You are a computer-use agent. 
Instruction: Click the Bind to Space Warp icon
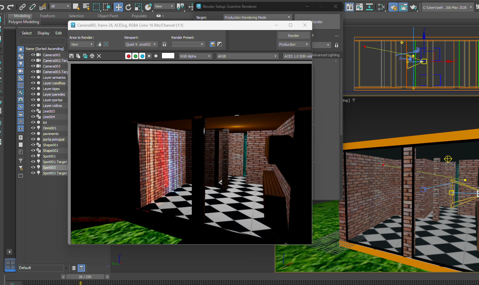[x=43, y=7]
